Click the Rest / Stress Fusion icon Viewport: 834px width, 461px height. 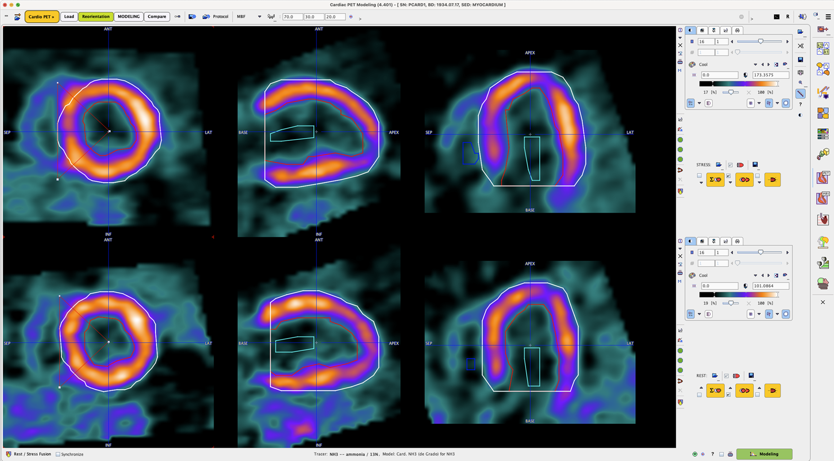(x=8, y=454)
